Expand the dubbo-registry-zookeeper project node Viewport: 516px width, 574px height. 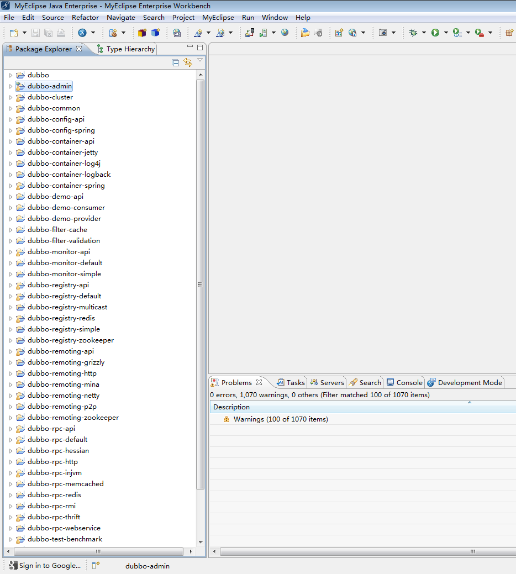click(10, 340)
